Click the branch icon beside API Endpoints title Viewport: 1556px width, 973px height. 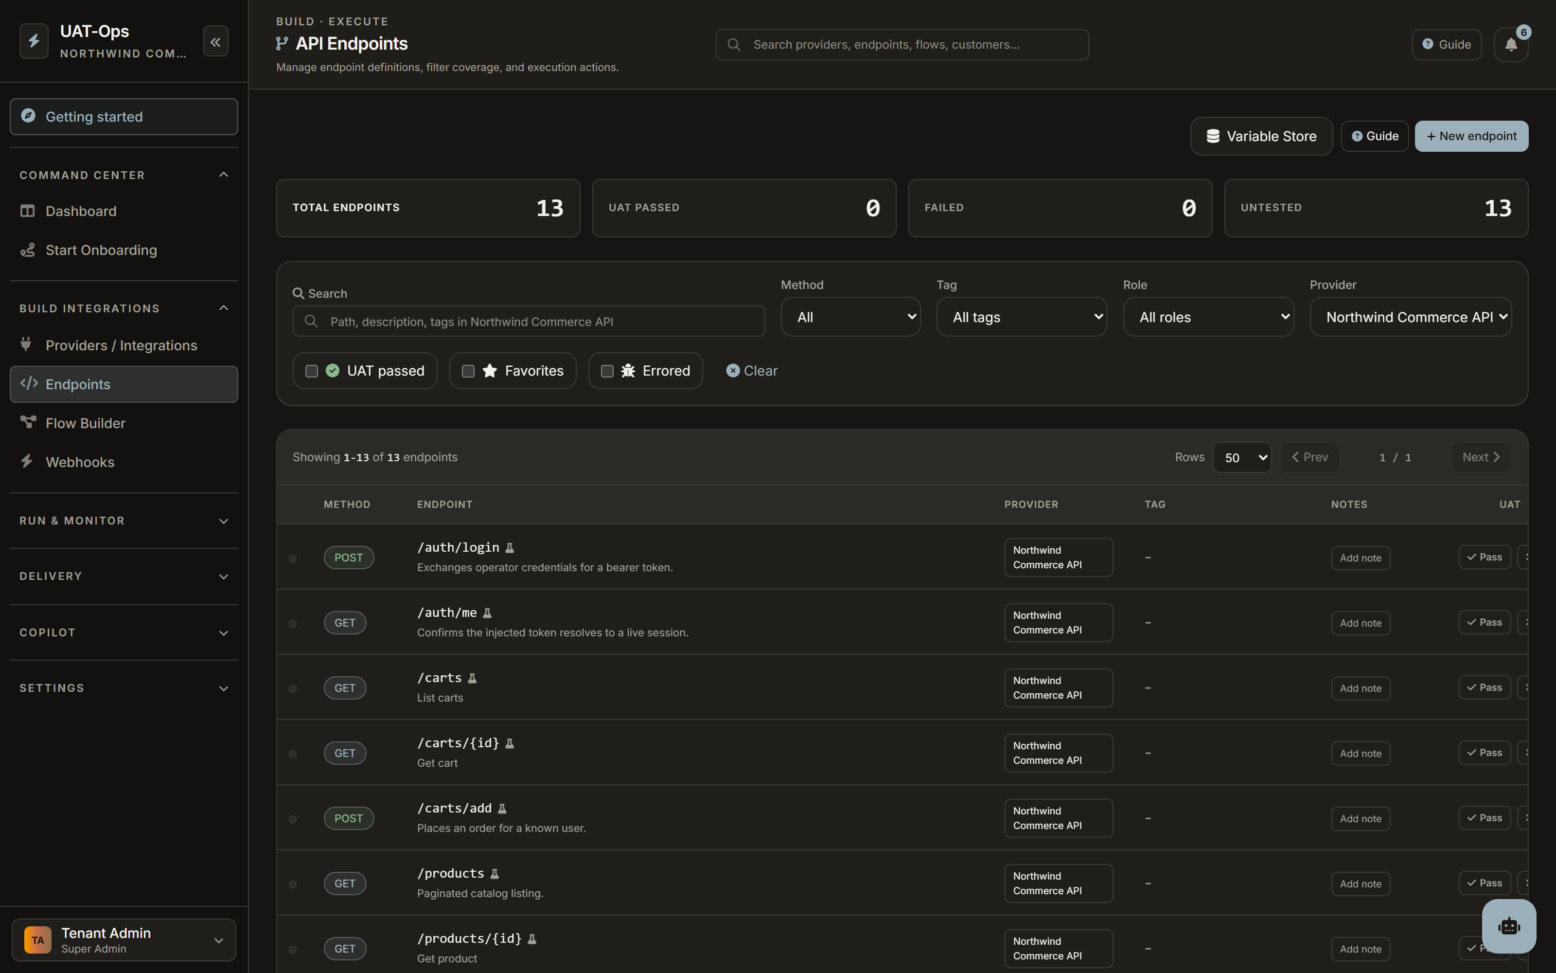point(282,43)
